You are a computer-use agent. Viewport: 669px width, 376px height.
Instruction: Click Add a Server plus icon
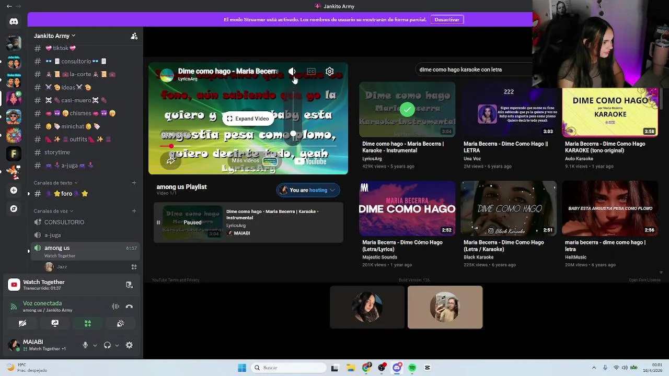pos(14,190)
